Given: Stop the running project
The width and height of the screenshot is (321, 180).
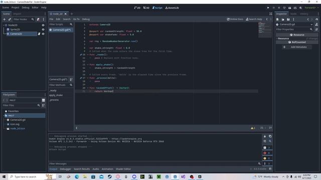Looking at the screenshot, I should coord(279,8).
